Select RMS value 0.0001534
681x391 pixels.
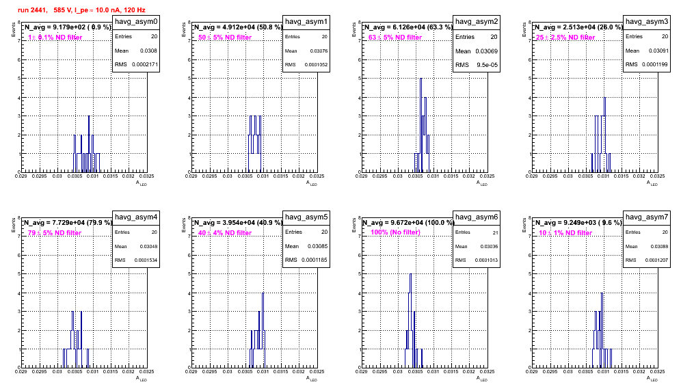click(146, 260)
